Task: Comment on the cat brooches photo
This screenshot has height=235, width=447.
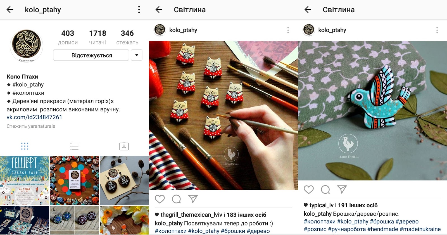Action: (x=176, y=199)
